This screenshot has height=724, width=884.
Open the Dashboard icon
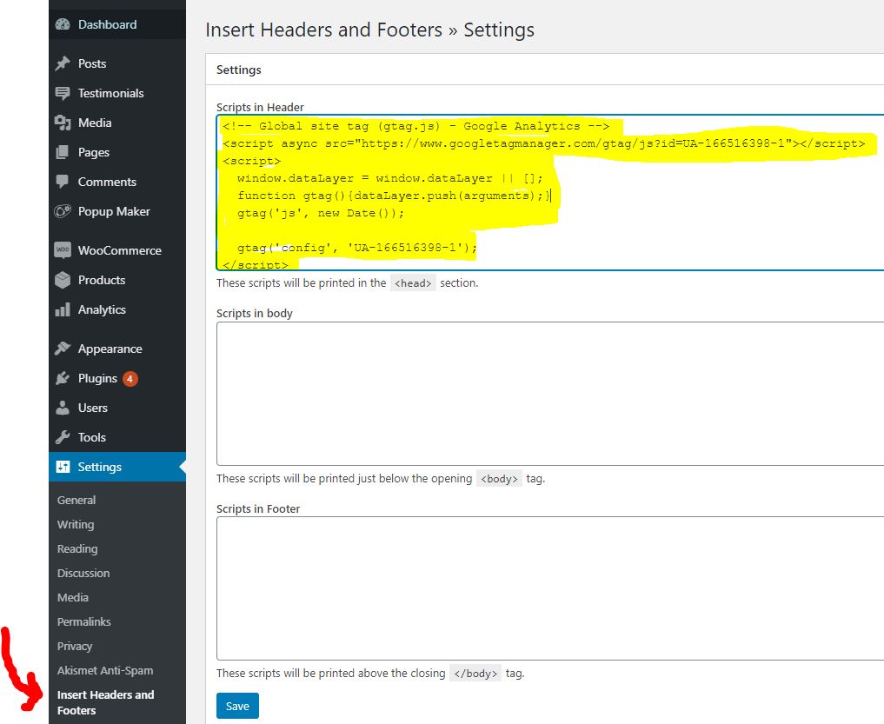[64, 24]
